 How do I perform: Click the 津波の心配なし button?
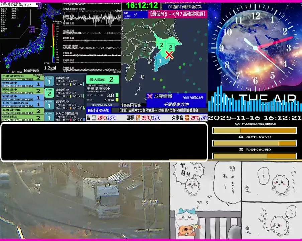point(102,105)
